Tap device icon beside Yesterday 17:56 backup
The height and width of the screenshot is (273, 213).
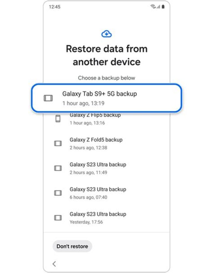[x=58, y=218]
